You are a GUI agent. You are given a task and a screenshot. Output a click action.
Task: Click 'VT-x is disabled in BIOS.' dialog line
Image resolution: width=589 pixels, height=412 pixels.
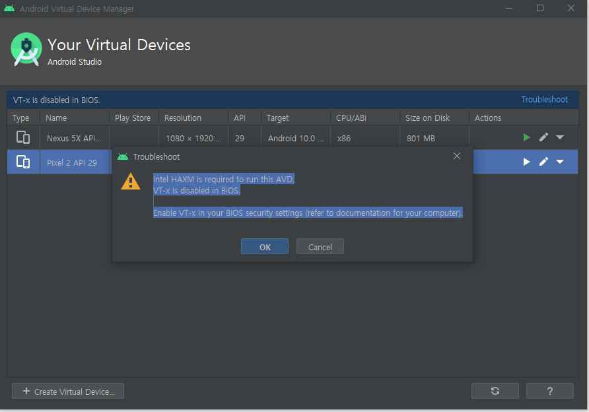(x=197, y=190)
